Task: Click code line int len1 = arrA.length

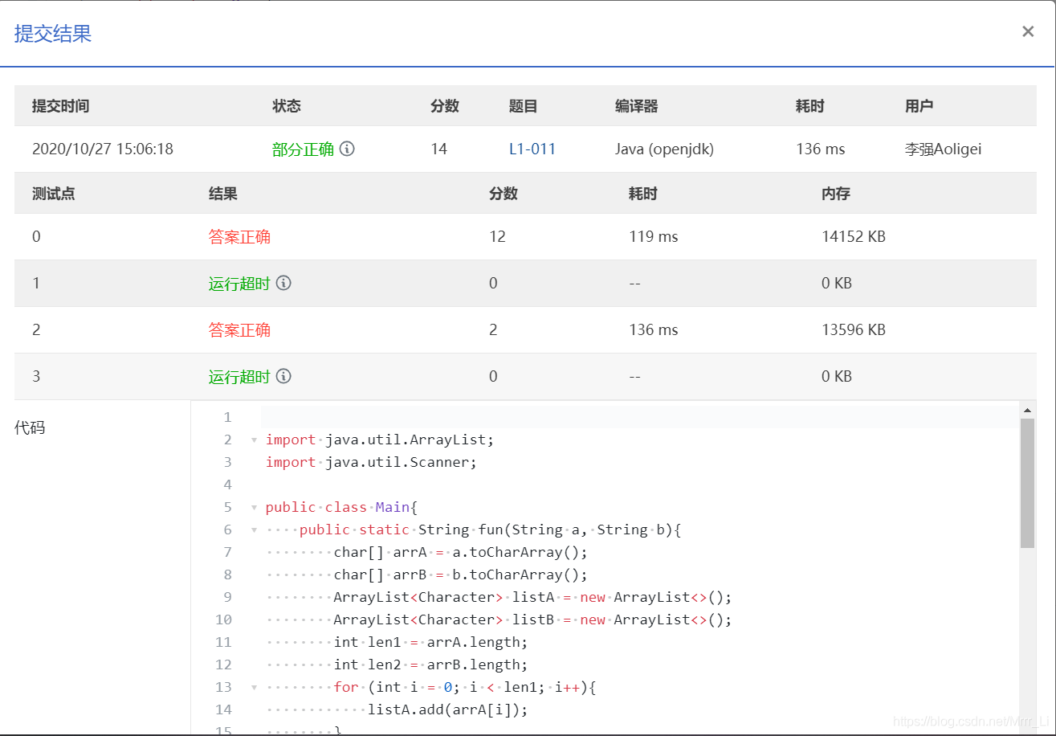Action: tap(431, 642)
